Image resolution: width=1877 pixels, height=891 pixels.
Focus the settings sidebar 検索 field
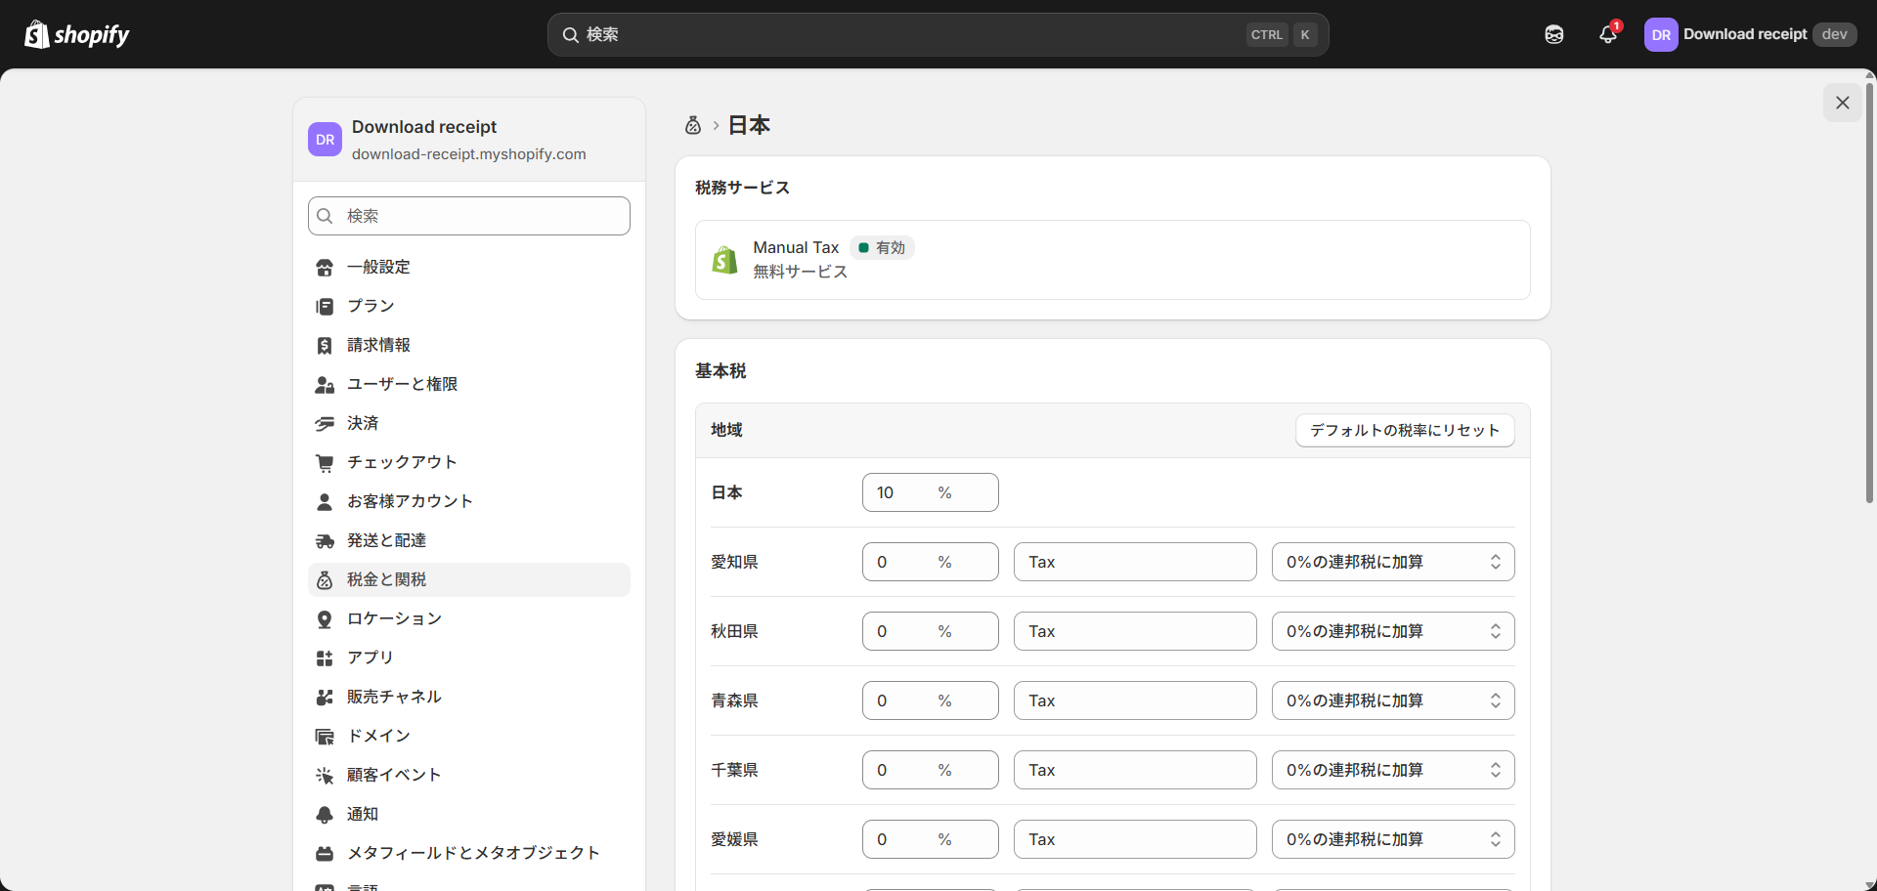click(x=469, y=216)
